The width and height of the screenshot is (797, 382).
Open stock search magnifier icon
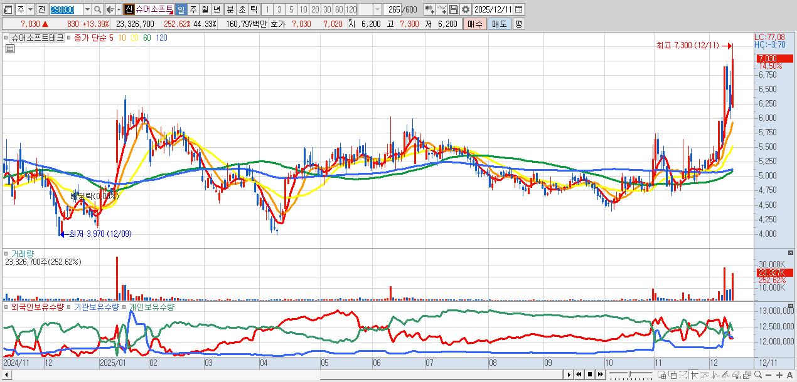pyautogui.click(x=98, y=9)
